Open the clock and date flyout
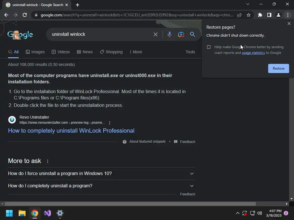This screenshot has width=294, height=220. [274, 213]
